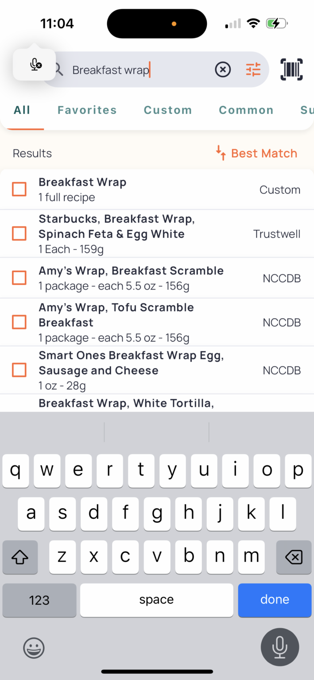Open the Smart Ones breakfast wrap checkbox
This screenshot has width=314, height=680.
19,370
